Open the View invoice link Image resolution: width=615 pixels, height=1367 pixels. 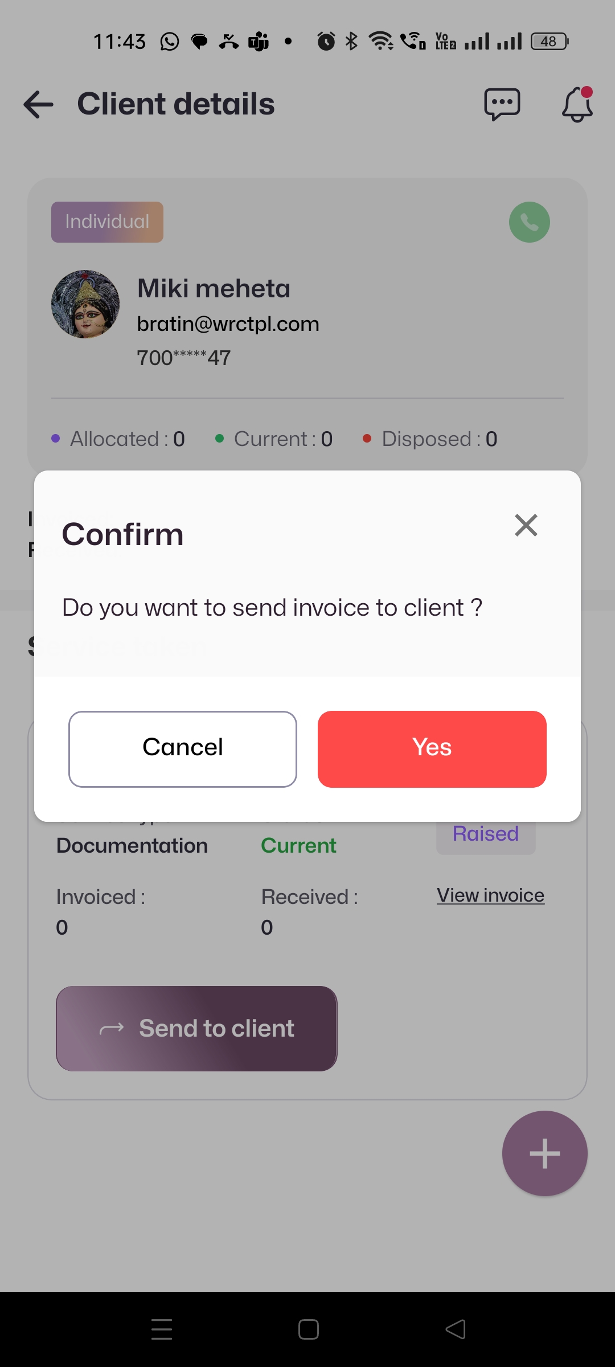[490, 895]
